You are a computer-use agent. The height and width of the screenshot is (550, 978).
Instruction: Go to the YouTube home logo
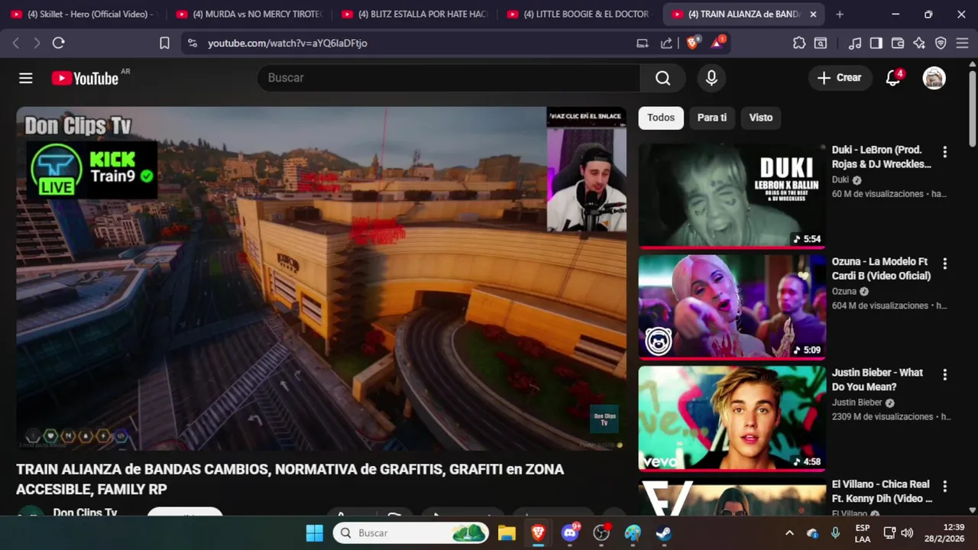coord(85,78)
